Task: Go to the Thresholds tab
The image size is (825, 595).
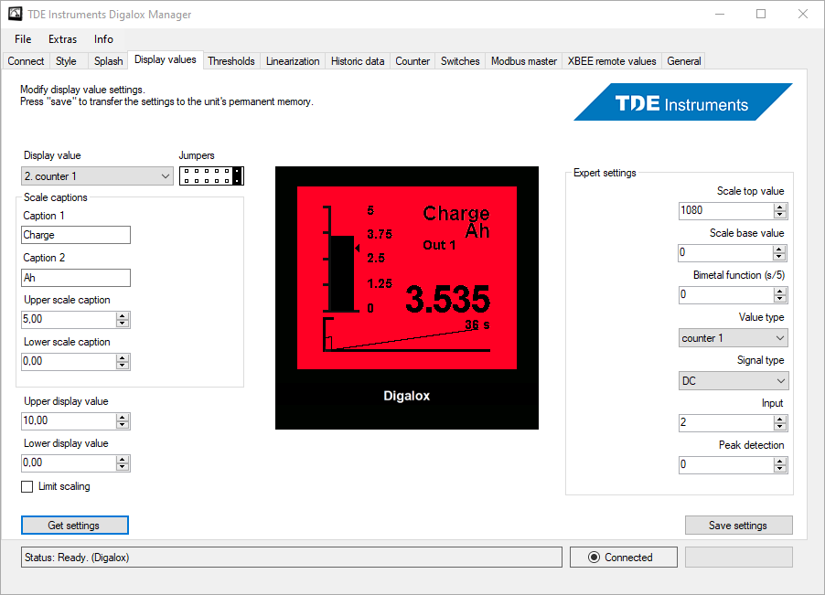Action: (x=231, y=61)
